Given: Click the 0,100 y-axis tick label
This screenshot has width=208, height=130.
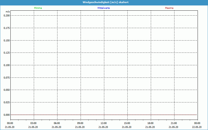Looking at the screenshot, I should tap(6, 65).
